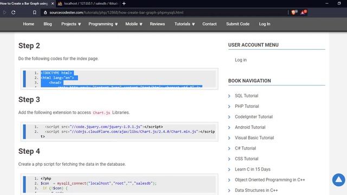This screenshot has width=347, height=195.
Task: Click the chevron beside CodeIgniter Tutorial
Action: pos(229,117)
